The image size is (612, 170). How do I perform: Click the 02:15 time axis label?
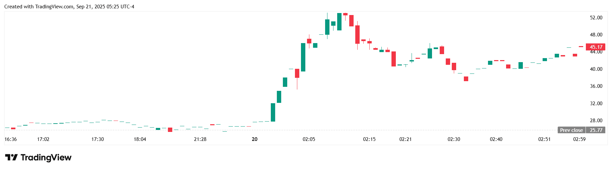pos(369,139)
